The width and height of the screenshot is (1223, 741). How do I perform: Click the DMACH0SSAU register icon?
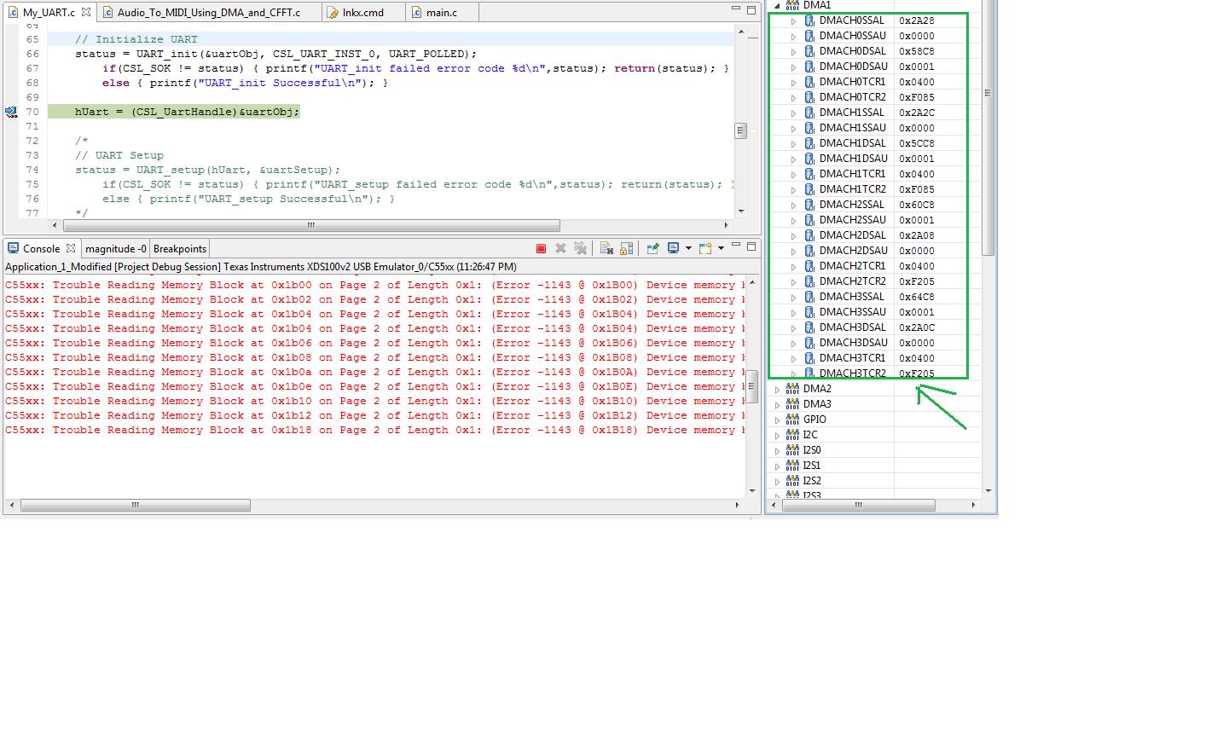click(x=809, y=36)
